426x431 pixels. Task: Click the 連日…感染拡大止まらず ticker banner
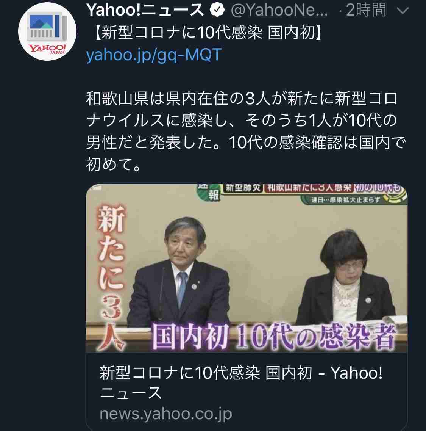[345, 200]
